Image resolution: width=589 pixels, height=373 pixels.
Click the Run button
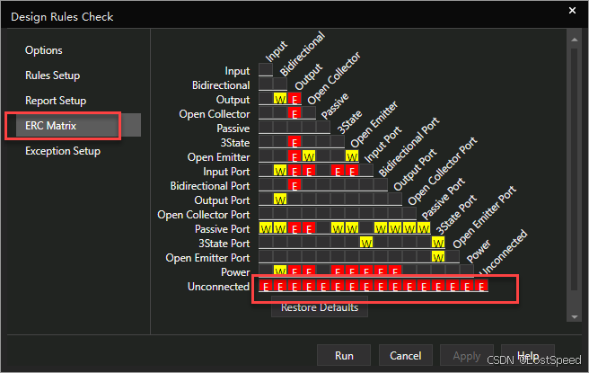pyautogui.click(x=344, y=355)
